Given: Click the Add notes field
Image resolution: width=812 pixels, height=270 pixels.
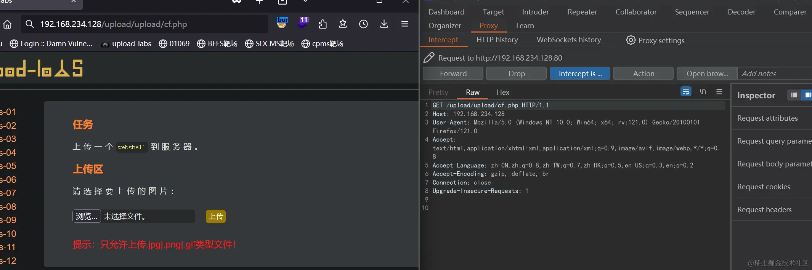Looking at the screenshot, I should tap(775, 73).
